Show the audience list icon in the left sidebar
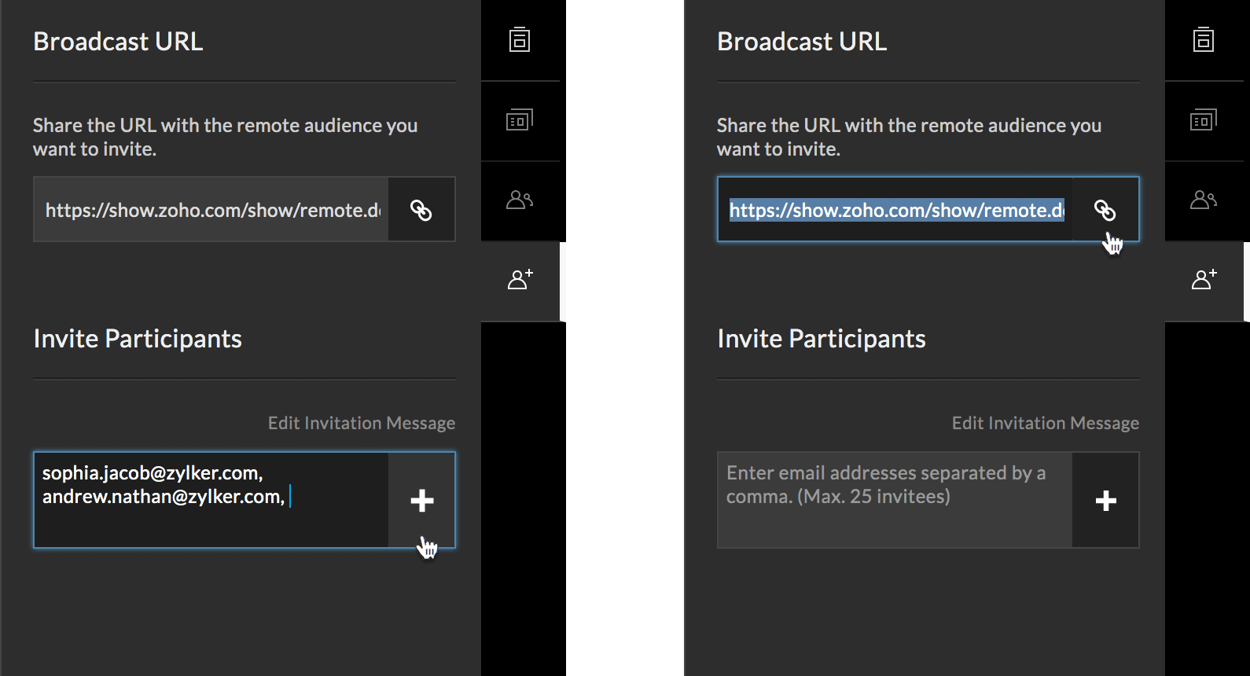The width and height of the screenshot is (1250, 676). [x=520, y=200]
